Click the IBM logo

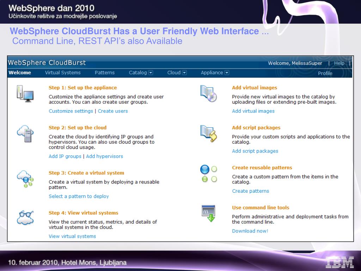coord(339,262)
